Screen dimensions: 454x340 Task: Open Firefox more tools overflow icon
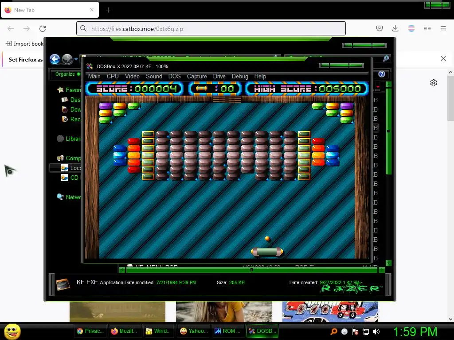point(427,28)
